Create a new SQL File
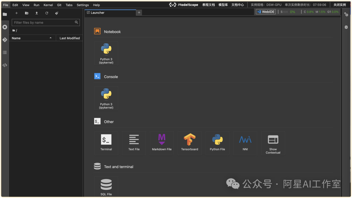 (106, 187)
